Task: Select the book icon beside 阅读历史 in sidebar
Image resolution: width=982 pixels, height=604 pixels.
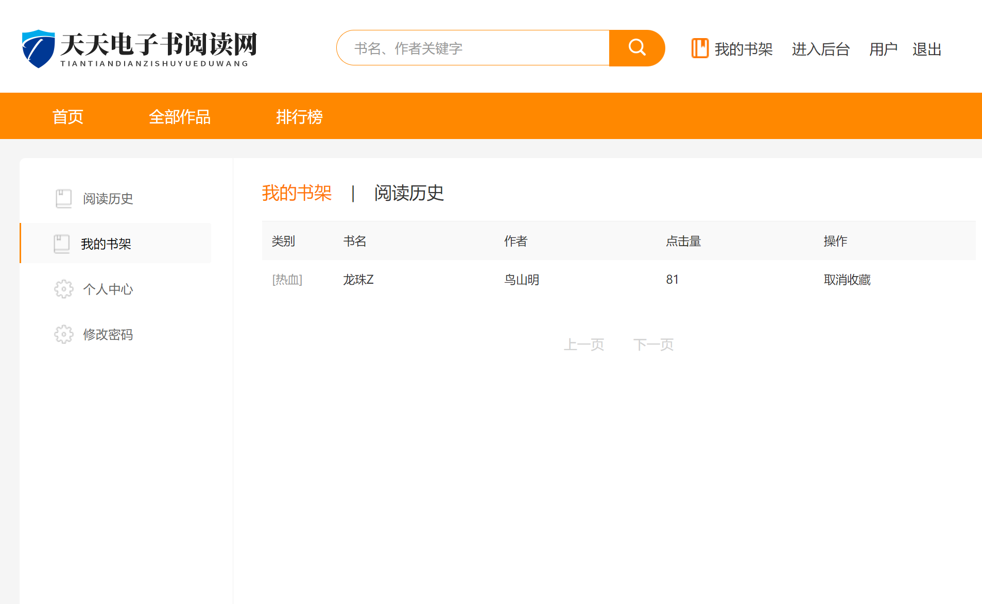Action: pos(64,197)
